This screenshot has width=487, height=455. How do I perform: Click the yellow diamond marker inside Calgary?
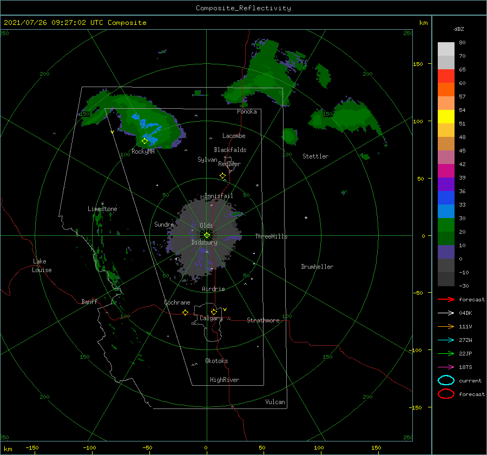pos(214,312)
